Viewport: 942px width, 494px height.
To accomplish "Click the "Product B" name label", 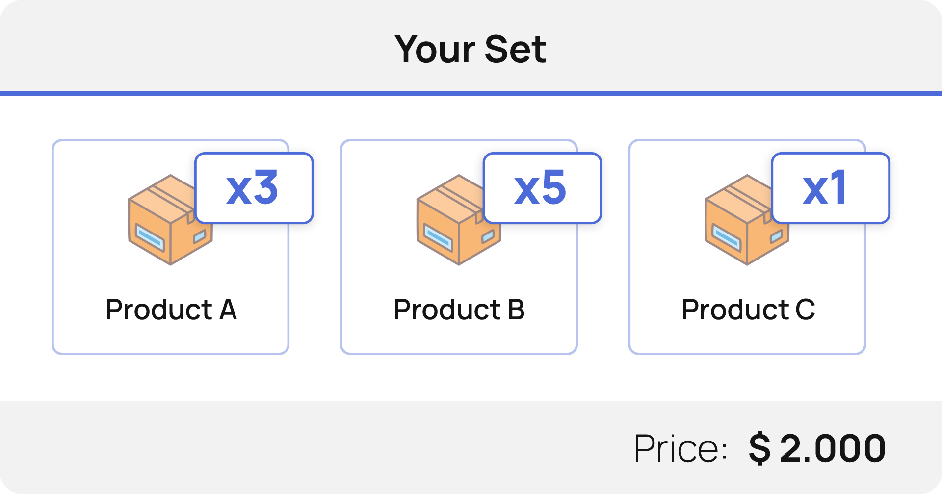I will tap(459, 310).
